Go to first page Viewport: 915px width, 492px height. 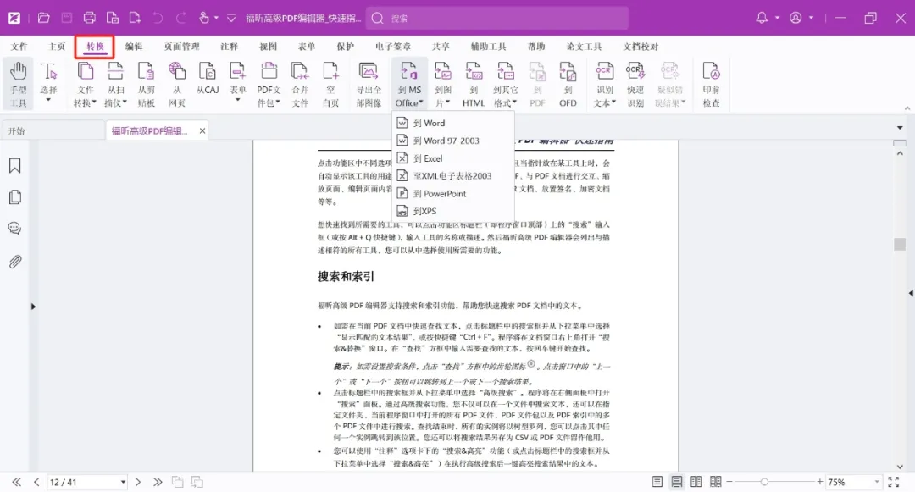coord(16,482)
